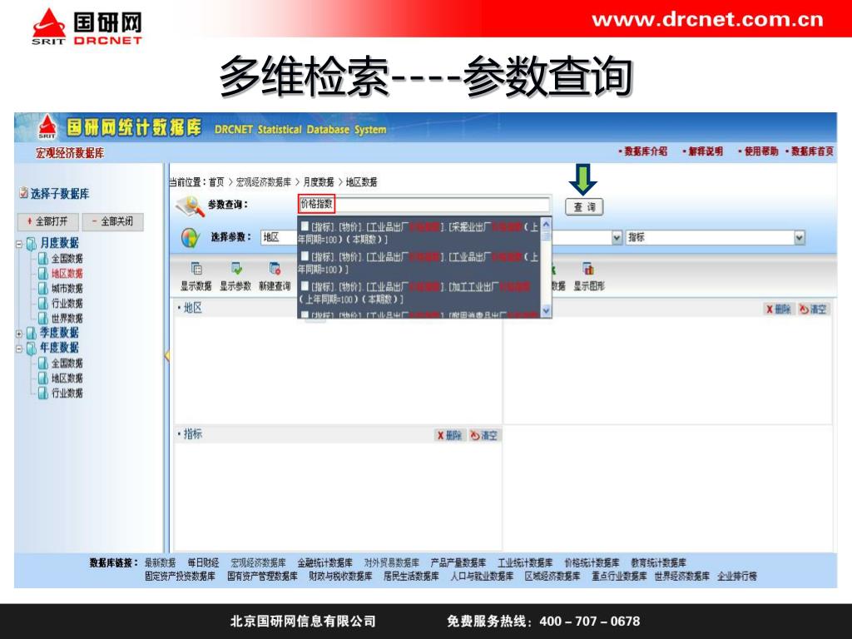
Task: Clear all items in the 地区 panel
Action: [x=812, y=310]
